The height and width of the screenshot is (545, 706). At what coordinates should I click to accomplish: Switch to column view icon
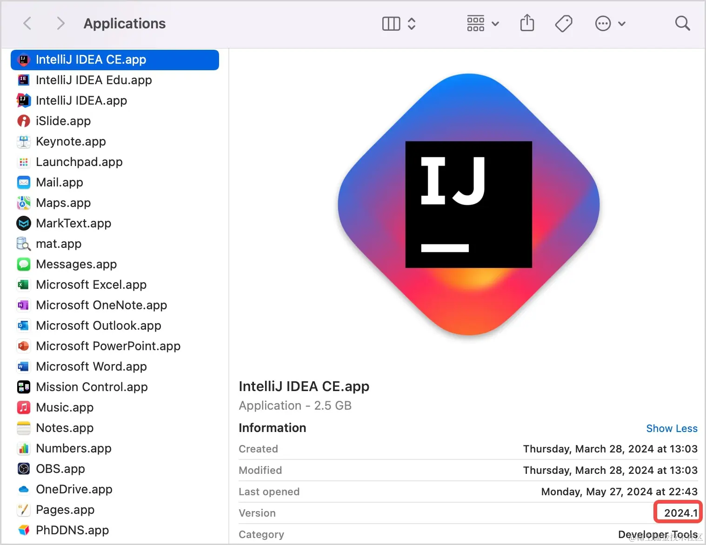tap(391, 23)
